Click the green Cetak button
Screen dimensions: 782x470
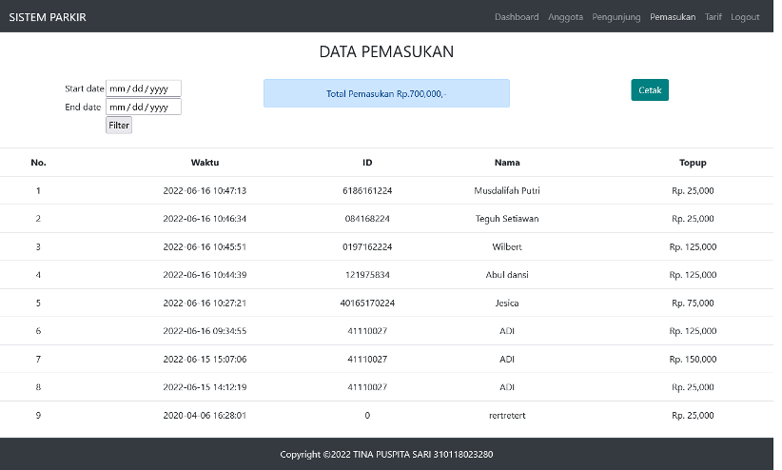[650, 89]
